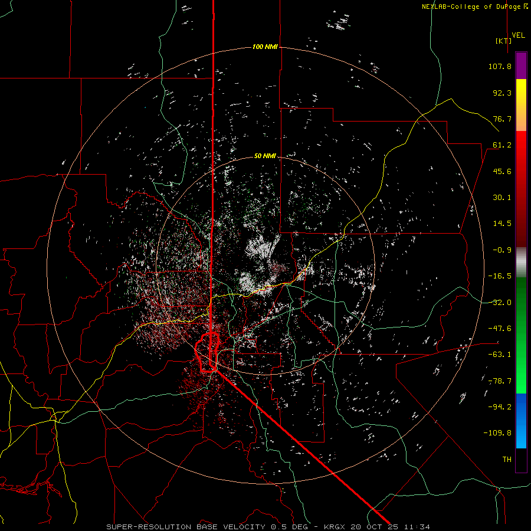
Task: Select the 92.3 velocity scale value
Action: [x=502, y=93]
